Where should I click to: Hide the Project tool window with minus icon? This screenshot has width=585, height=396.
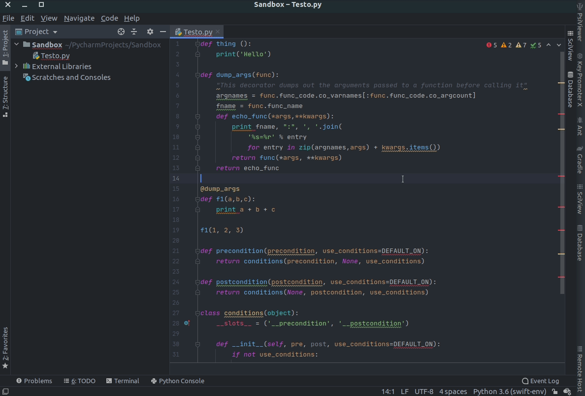[163, 32]
